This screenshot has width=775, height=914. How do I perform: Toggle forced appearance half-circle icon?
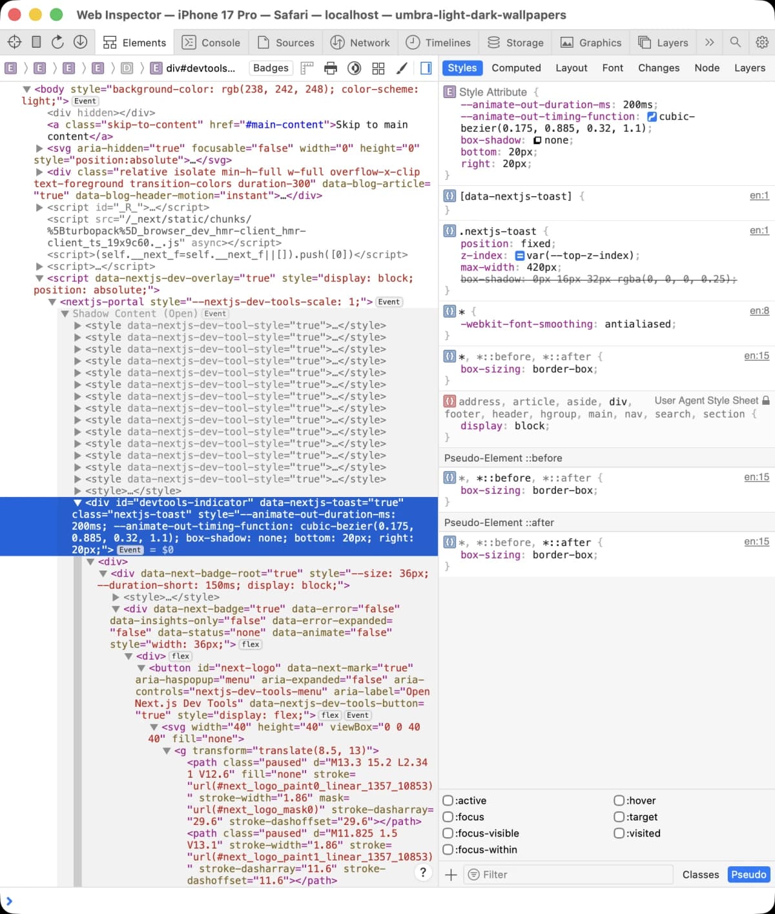(354, 68)
